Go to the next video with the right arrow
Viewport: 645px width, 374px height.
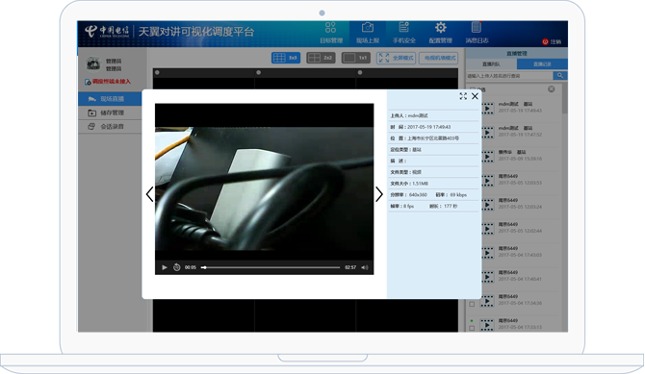379,194
